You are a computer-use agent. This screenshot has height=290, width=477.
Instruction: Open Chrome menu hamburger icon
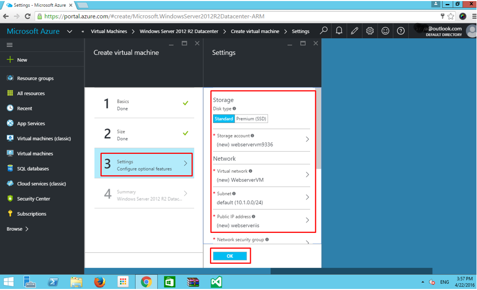point(474,16)
